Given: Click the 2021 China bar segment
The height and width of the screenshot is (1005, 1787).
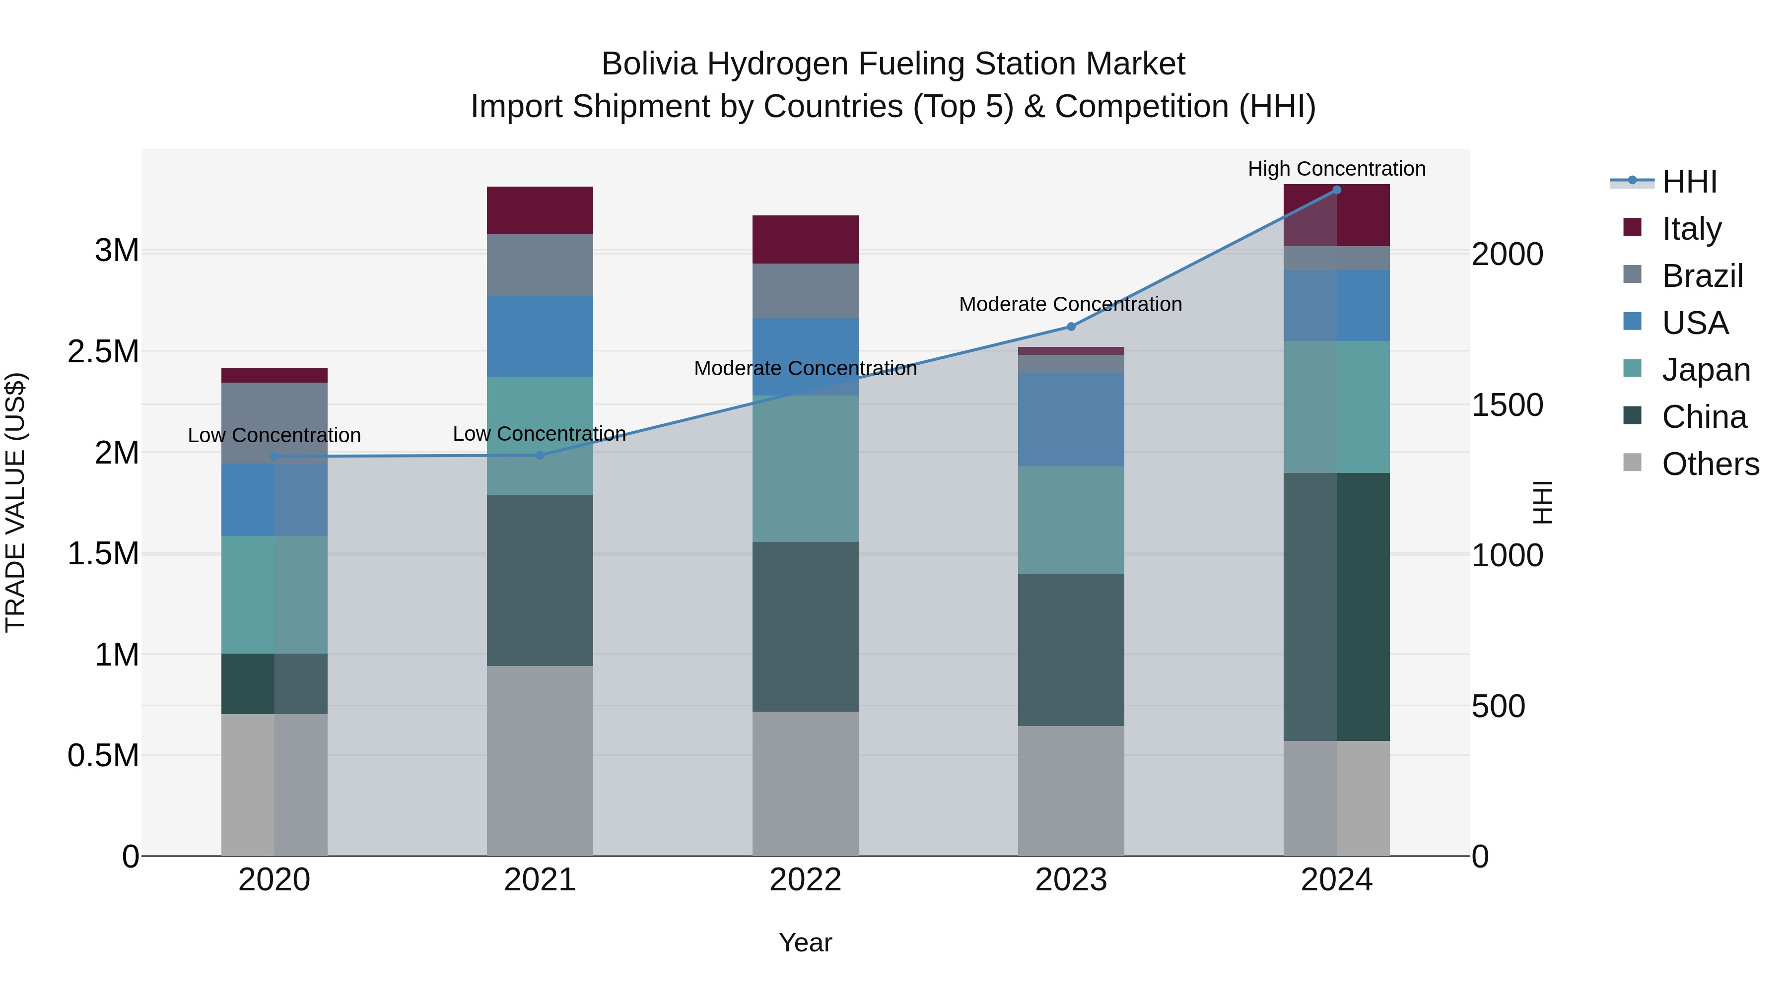Looking at the screenshot, I should tap(540, 581).
